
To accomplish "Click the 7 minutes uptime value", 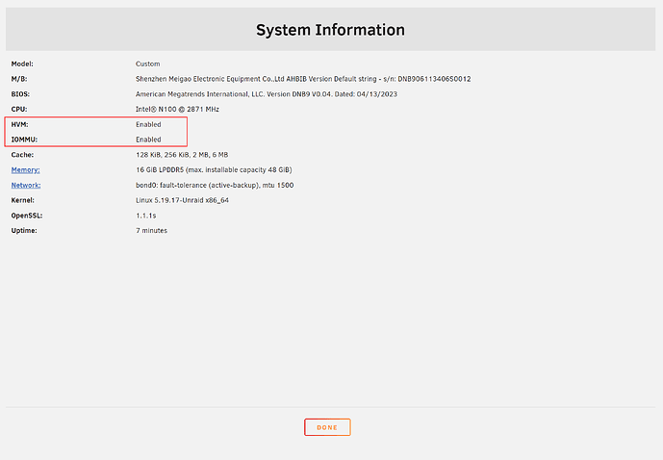I will pyautogui.click(x=151, y=231).
